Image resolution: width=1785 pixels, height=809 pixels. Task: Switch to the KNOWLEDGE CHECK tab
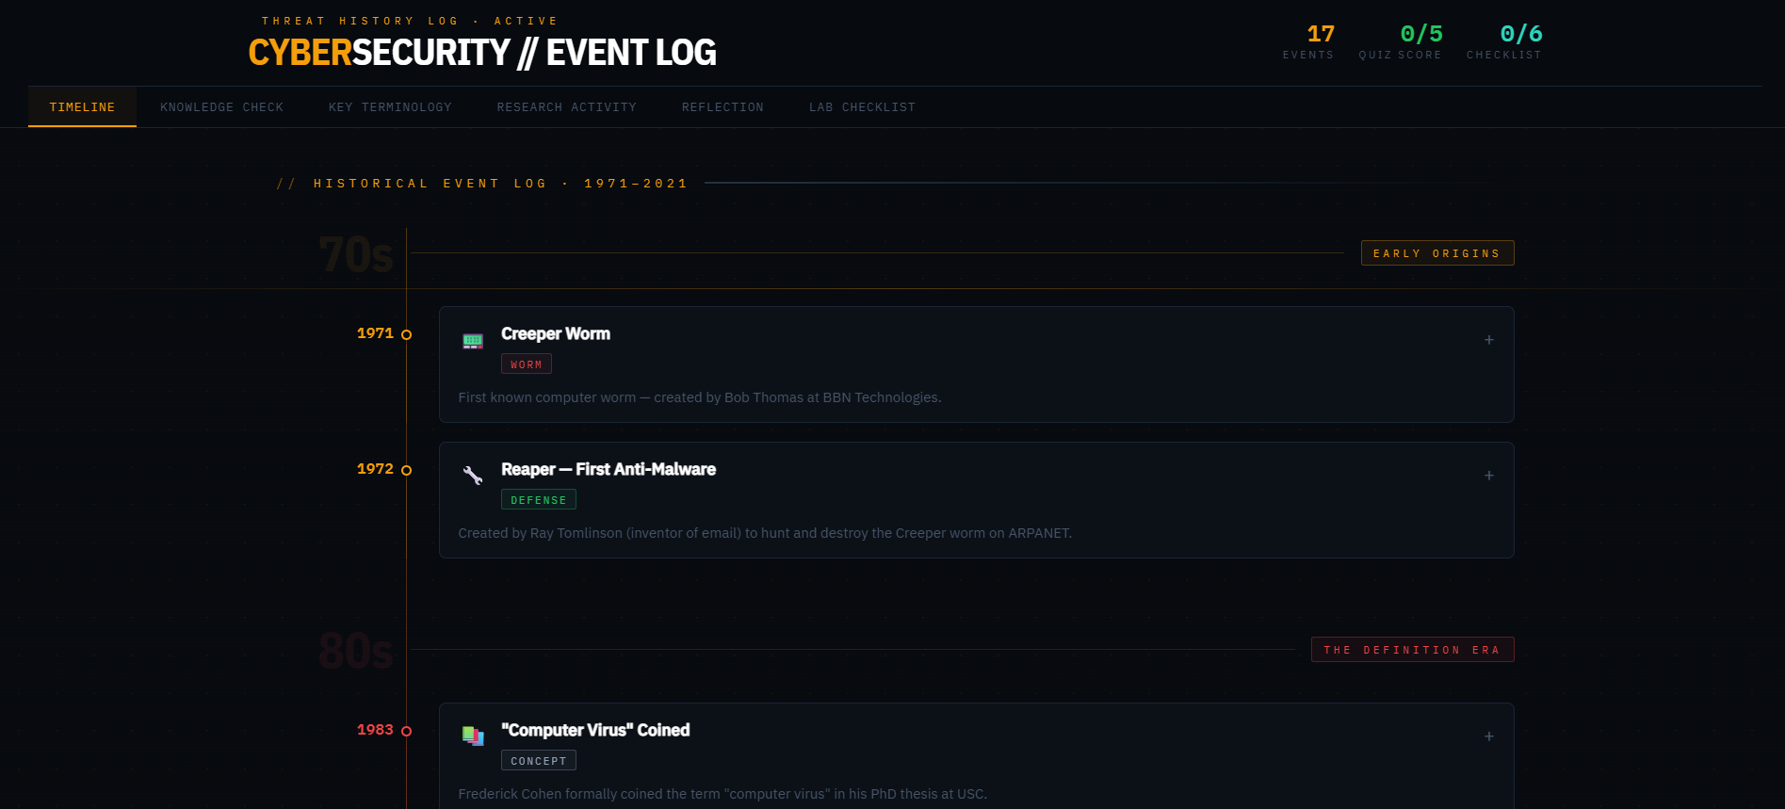[221, 106]
